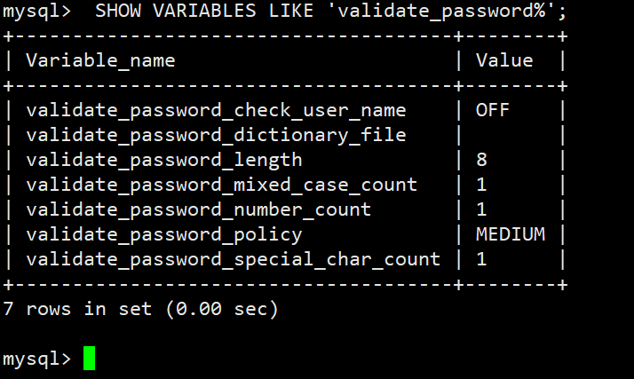Click the OFF value for check_user_name

click(493, 110)
